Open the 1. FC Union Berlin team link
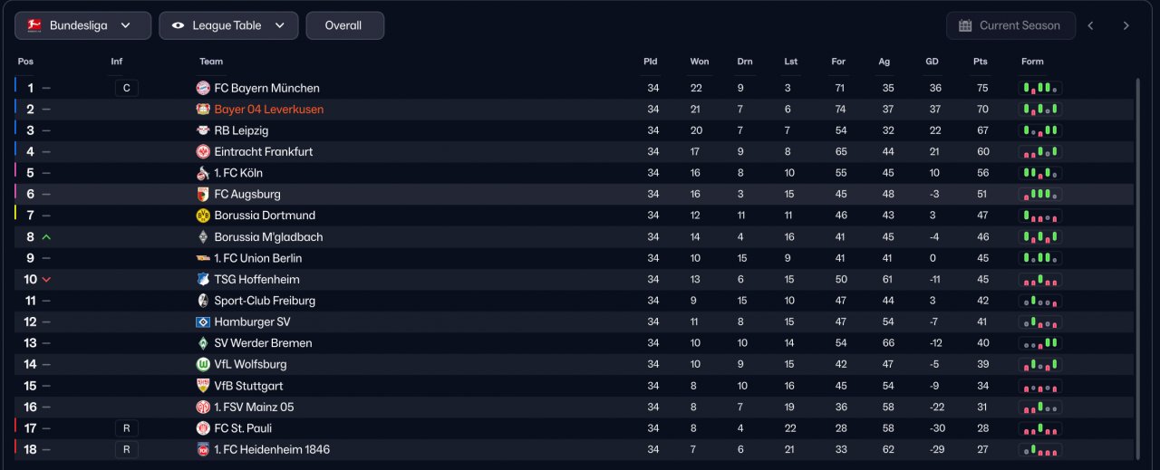This screenshot has height=470, width=1160. click(x=257, y=258)
